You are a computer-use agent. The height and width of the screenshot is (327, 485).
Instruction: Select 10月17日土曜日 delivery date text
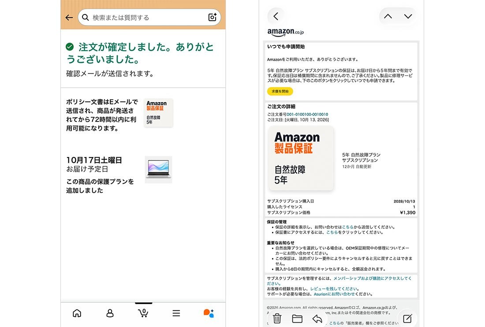[94, 160]
